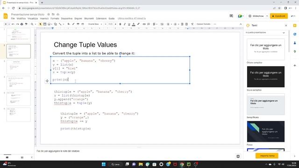Select the cursor select tool

tap(40, 24)
